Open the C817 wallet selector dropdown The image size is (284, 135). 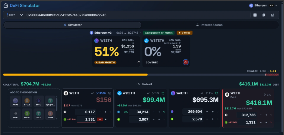[x=15, y=15]
